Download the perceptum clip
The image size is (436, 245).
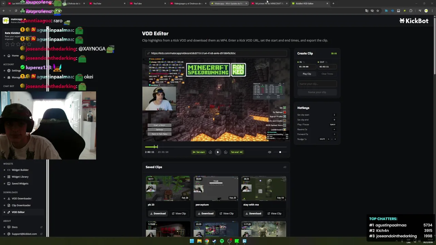pyautogui.click(x=205, y=213)
